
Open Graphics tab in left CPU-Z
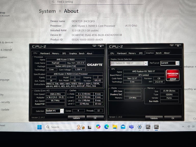73,53
